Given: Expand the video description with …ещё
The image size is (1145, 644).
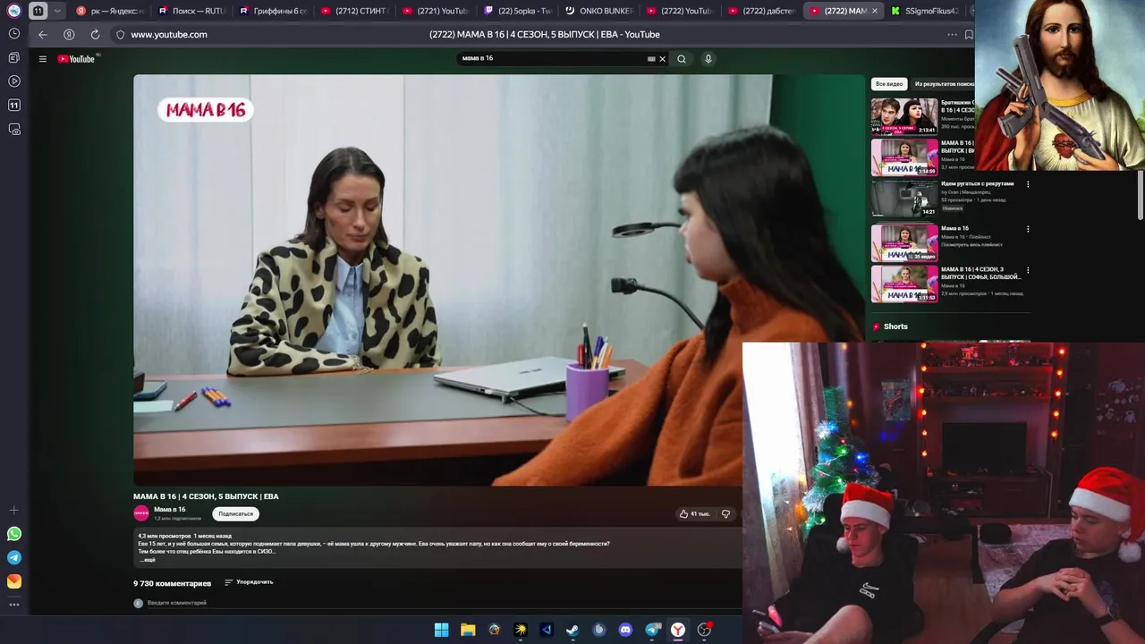Looking at the screenshot, I should coord(148,560).
